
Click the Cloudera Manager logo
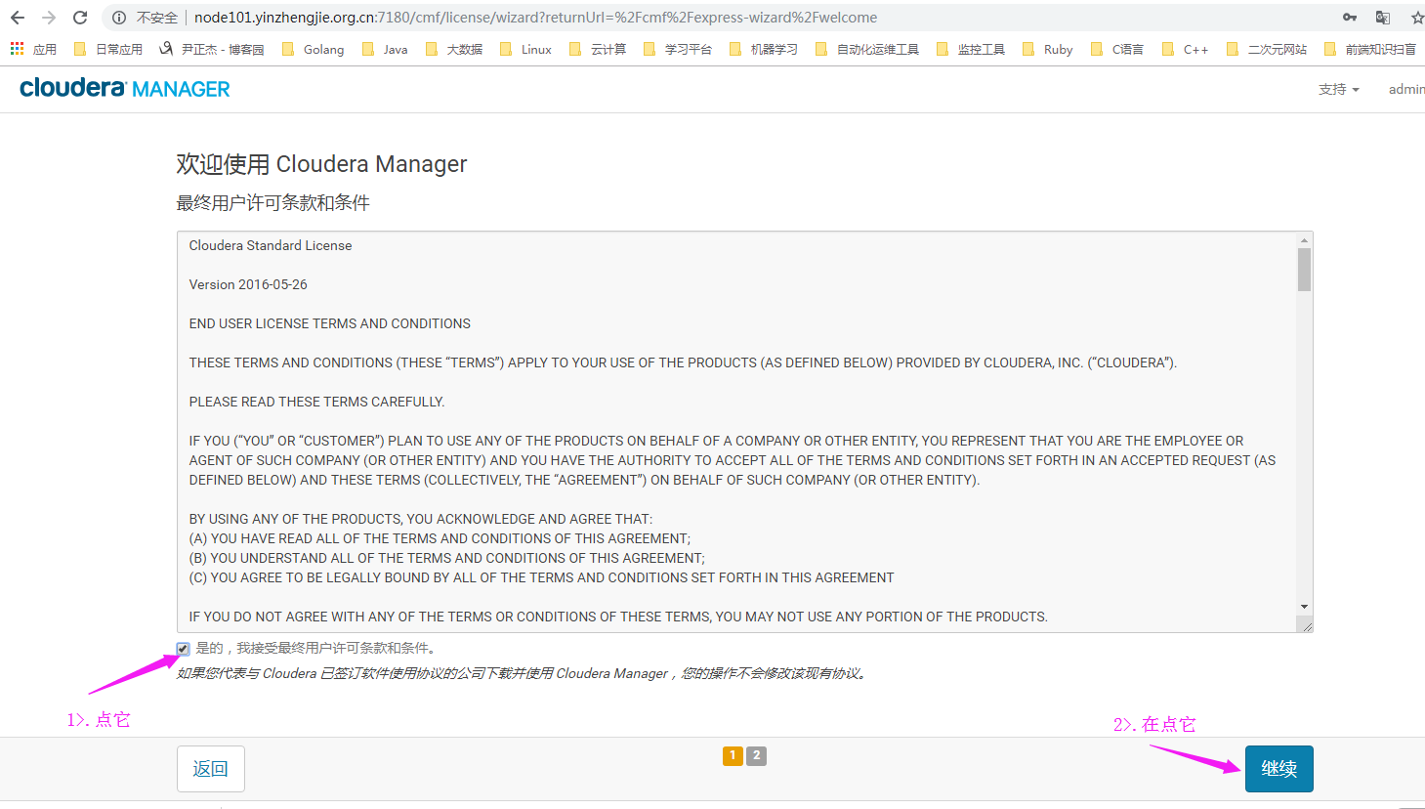(125, 88)
